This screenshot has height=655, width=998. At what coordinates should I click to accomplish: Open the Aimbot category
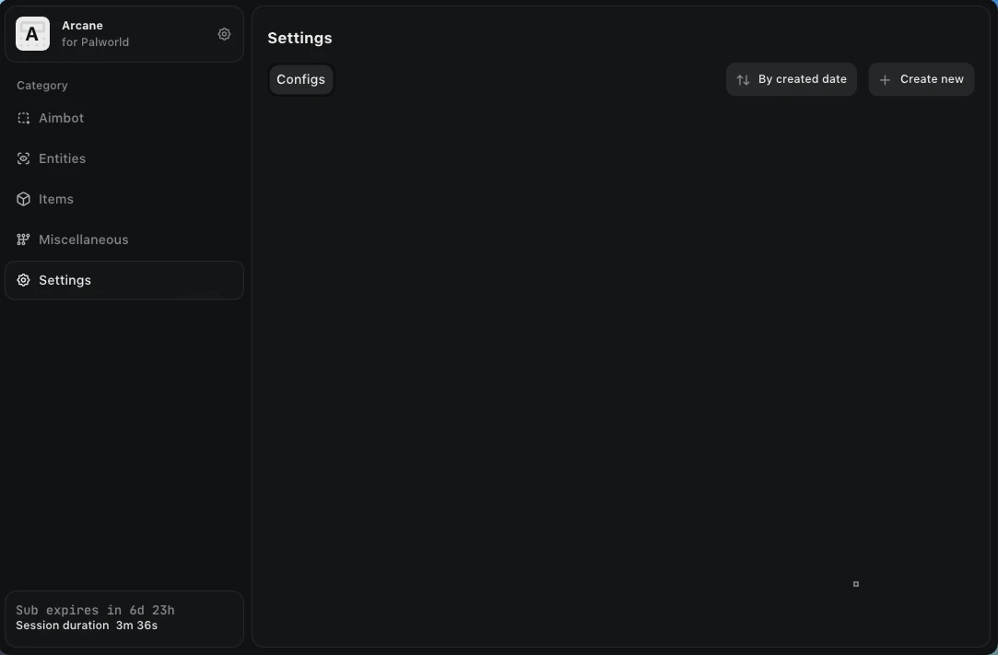click(x=124, y=119)
